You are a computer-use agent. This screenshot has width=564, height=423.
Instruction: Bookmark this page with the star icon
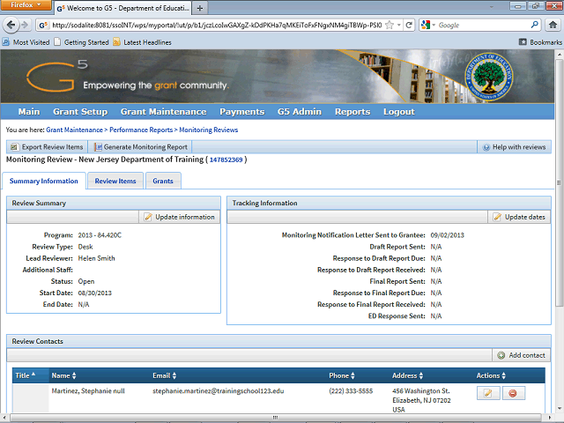click(390, 25)
